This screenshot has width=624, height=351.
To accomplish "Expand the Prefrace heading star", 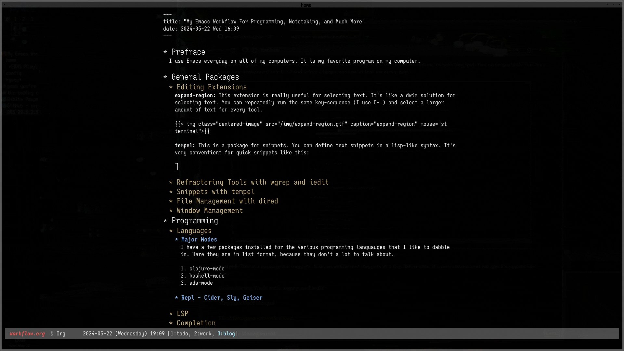I will tap(165, 52).
